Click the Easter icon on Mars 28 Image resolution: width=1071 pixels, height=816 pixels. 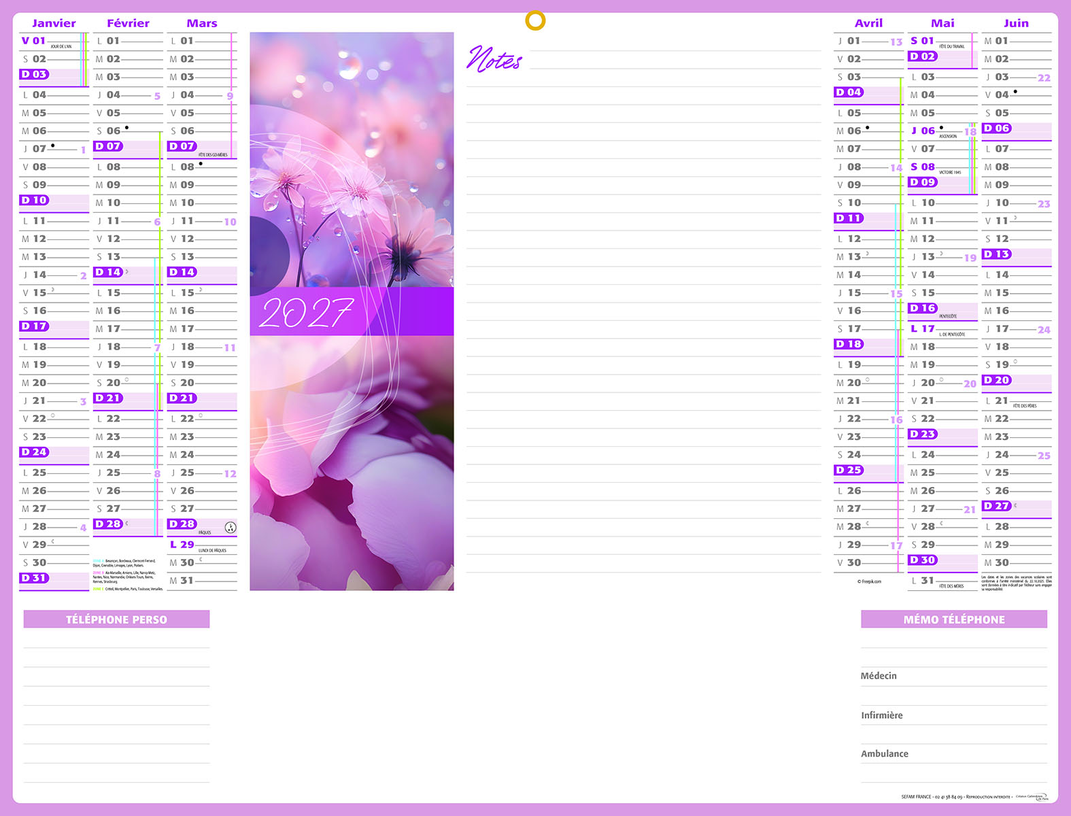(231, 527)
